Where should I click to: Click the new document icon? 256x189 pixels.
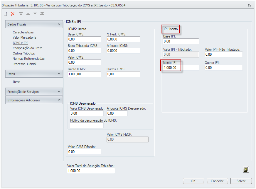click(5, 14)
